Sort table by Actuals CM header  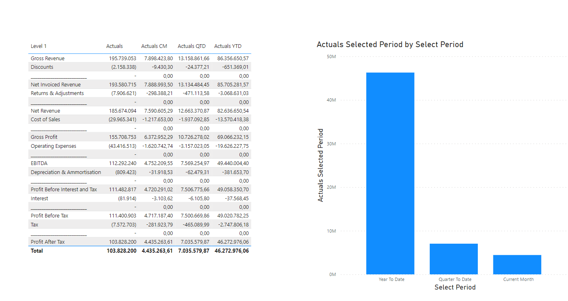click(154, 46)
